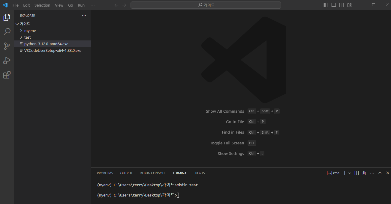Switch to the TERMINAL tab
Screen dimensions: 391x204
[x=180, y=173]
